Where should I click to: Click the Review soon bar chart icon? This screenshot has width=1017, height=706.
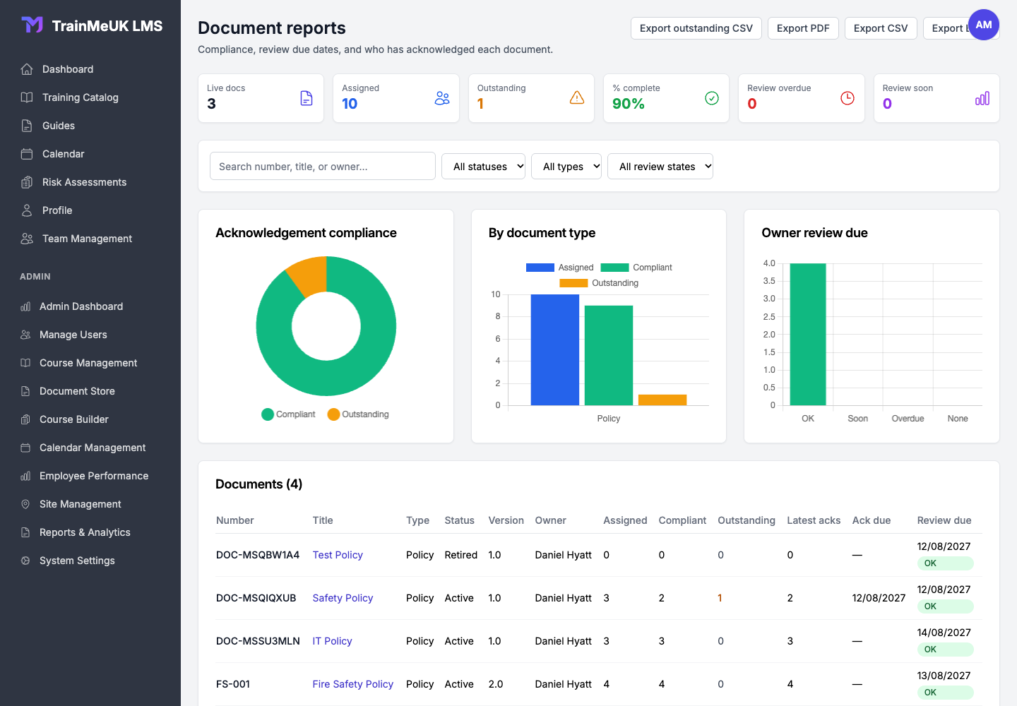click(x=982, y=98)
